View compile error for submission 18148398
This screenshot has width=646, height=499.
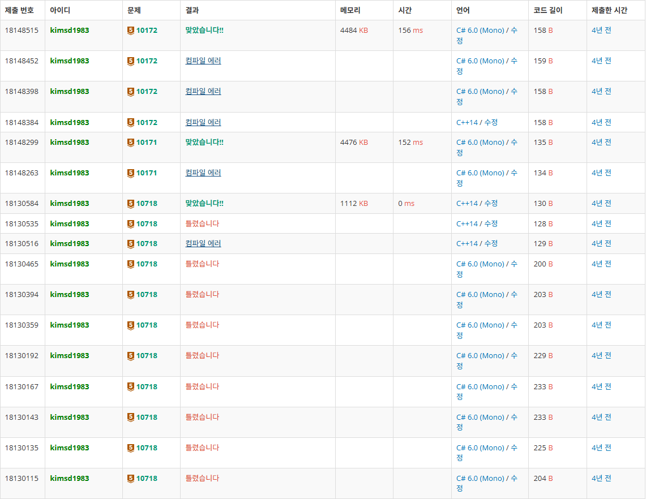tap(203, 92)
